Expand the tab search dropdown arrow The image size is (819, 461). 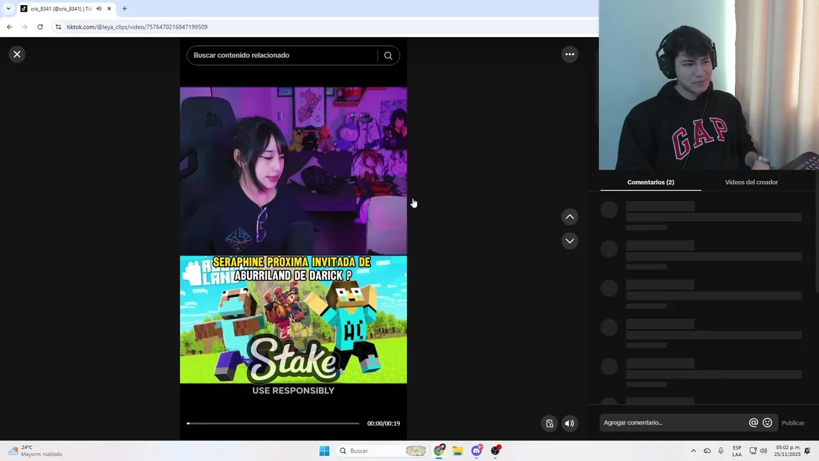point(8,9)
